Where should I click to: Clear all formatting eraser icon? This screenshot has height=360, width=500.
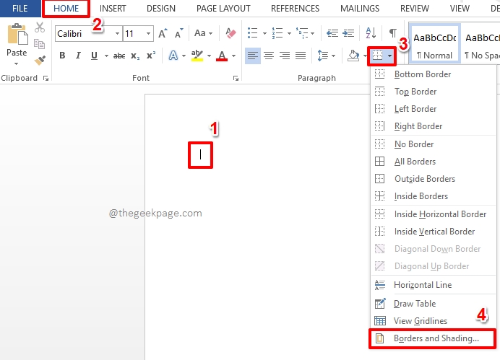(x=230, y=32)
